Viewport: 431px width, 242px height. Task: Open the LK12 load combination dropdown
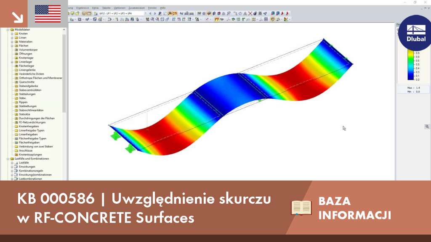pos(123,13)
